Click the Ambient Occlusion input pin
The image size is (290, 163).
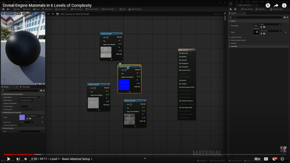click(180, 101)
